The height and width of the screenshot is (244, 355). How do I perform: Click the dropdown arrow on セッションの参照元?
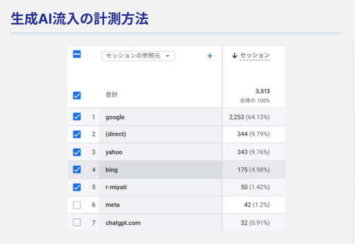pos(169,56)
